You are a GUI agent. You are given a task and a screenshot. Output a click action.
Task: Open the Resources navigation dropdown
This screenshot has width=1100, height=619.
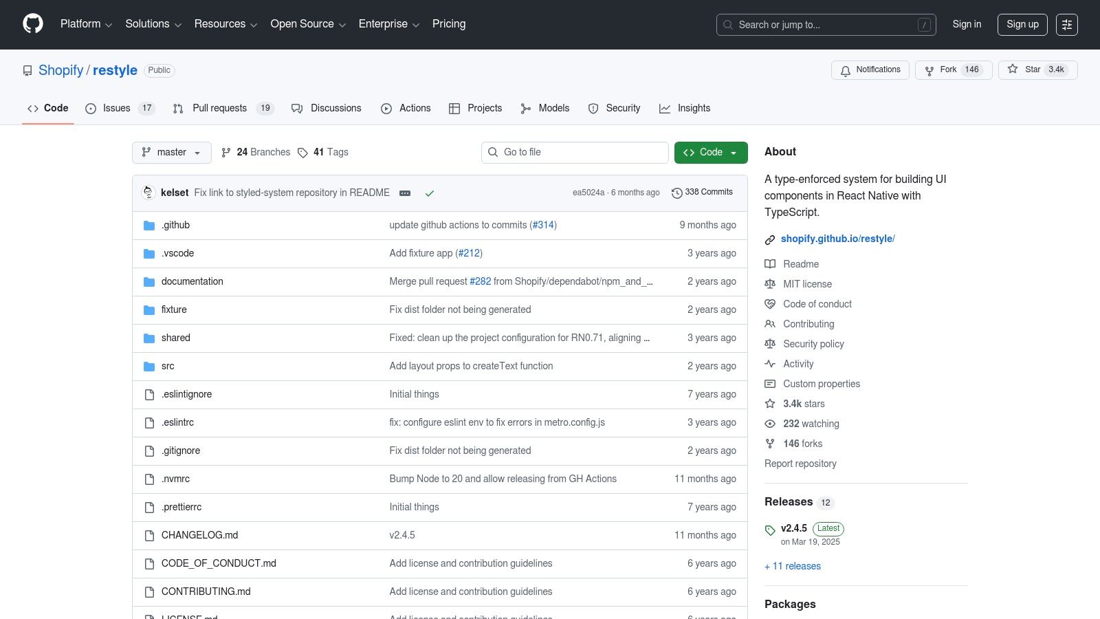(x=225, y=24)
